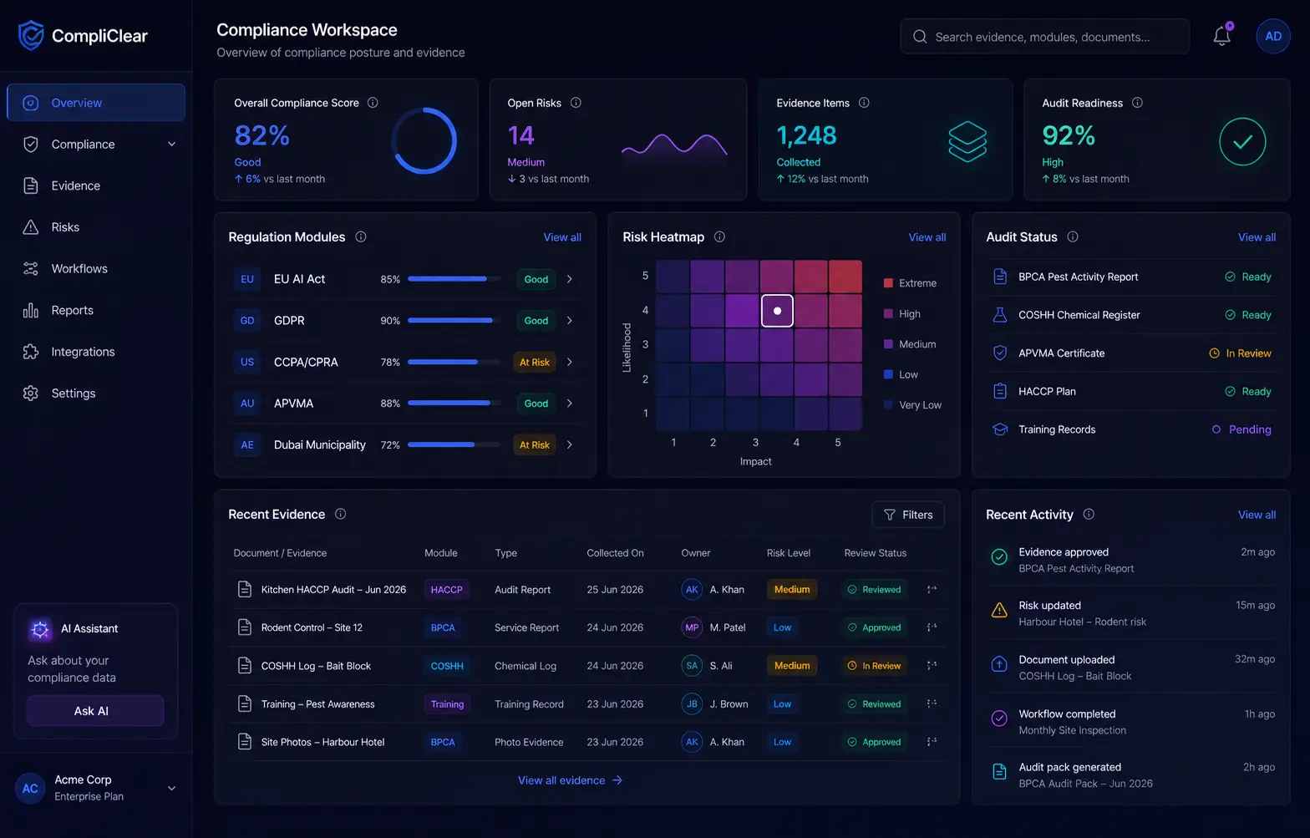The height and width of the screenshot is (838, 1310).
Task: Click the info icon beside Open Risks
Action: click(x=576, y=103)
